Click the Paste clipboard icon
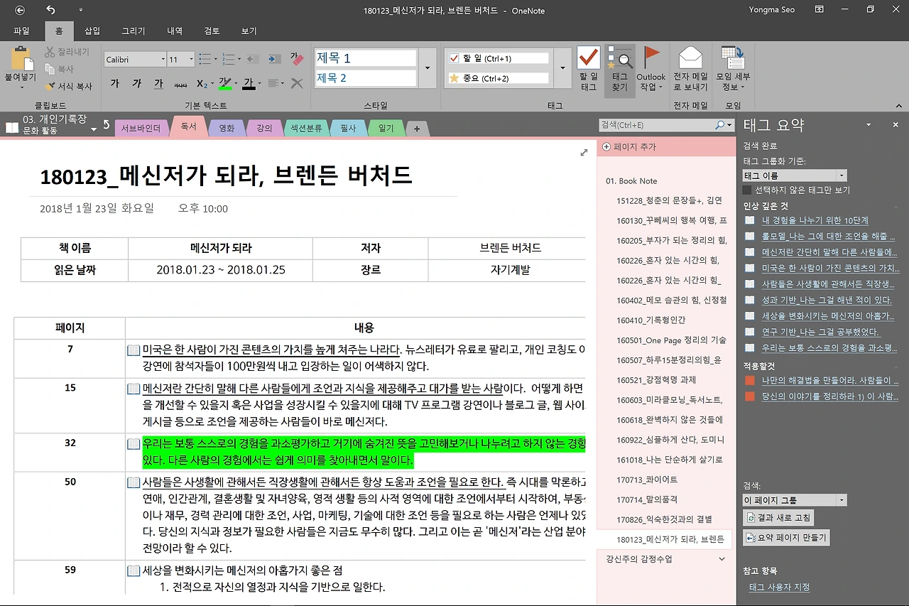 coord(22,60)
